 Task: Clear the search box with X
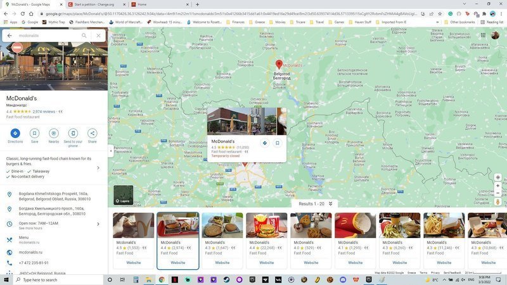tap(98, 35)
